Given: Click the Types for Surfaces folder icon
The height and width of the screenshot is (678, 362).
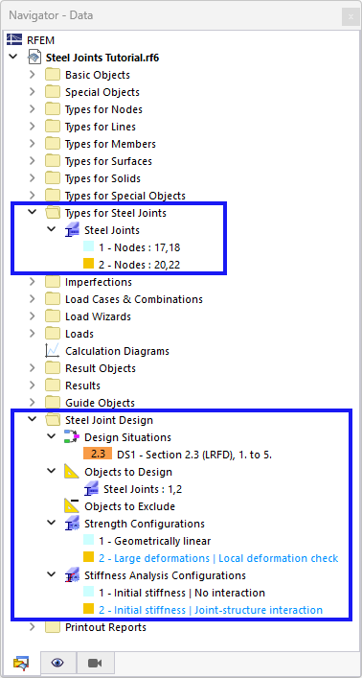Looking at the screenshot, I should coord(53,161).
